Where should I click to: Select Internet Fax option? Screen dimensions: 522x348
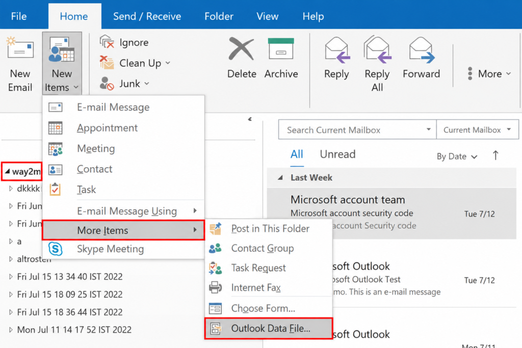[x=269, y=287]
